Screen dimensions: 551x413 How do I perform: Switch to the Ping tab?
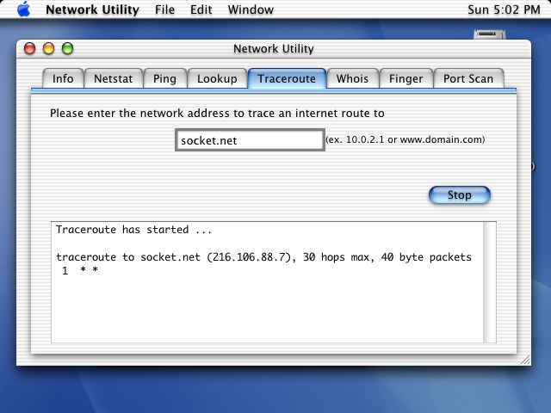164,78
